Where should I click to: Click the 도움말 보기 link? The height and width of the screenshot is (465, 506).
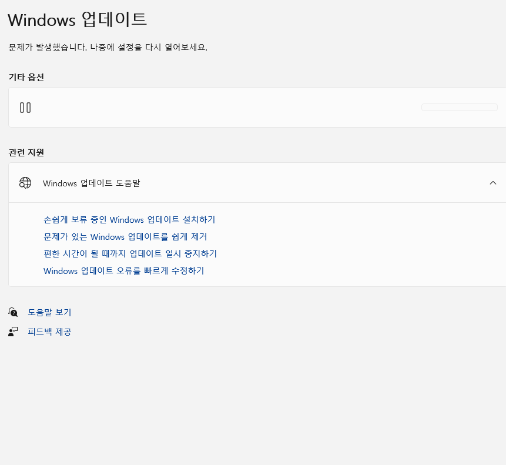49,312
